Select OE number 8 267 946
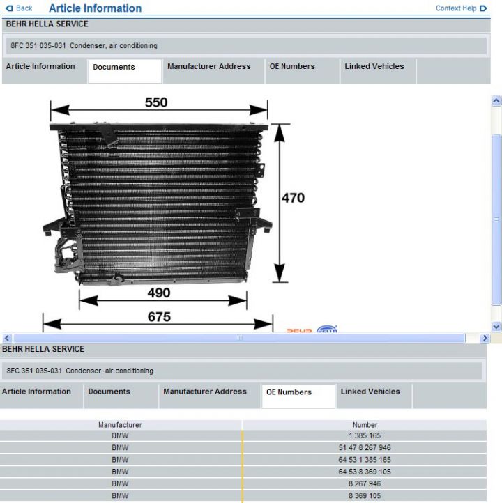Screen dimensions: 502x503 click(x=365, y=483)
